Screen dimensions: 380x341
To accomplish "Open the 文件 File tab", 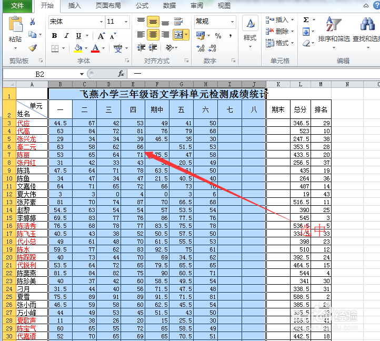I will tap(17, 6).
